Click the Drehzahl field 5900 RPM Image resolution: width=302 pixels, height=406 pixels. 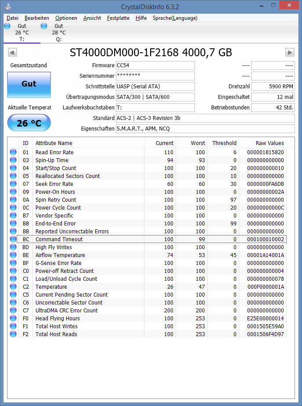click(x=273, y=87)
